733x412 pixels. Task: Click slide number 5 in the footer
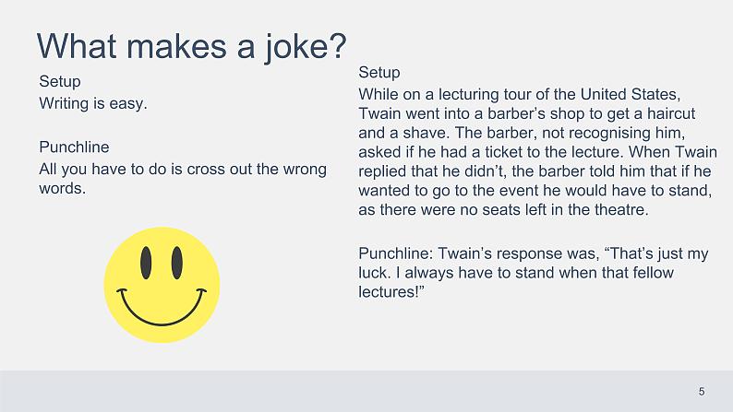pos(702,392)
